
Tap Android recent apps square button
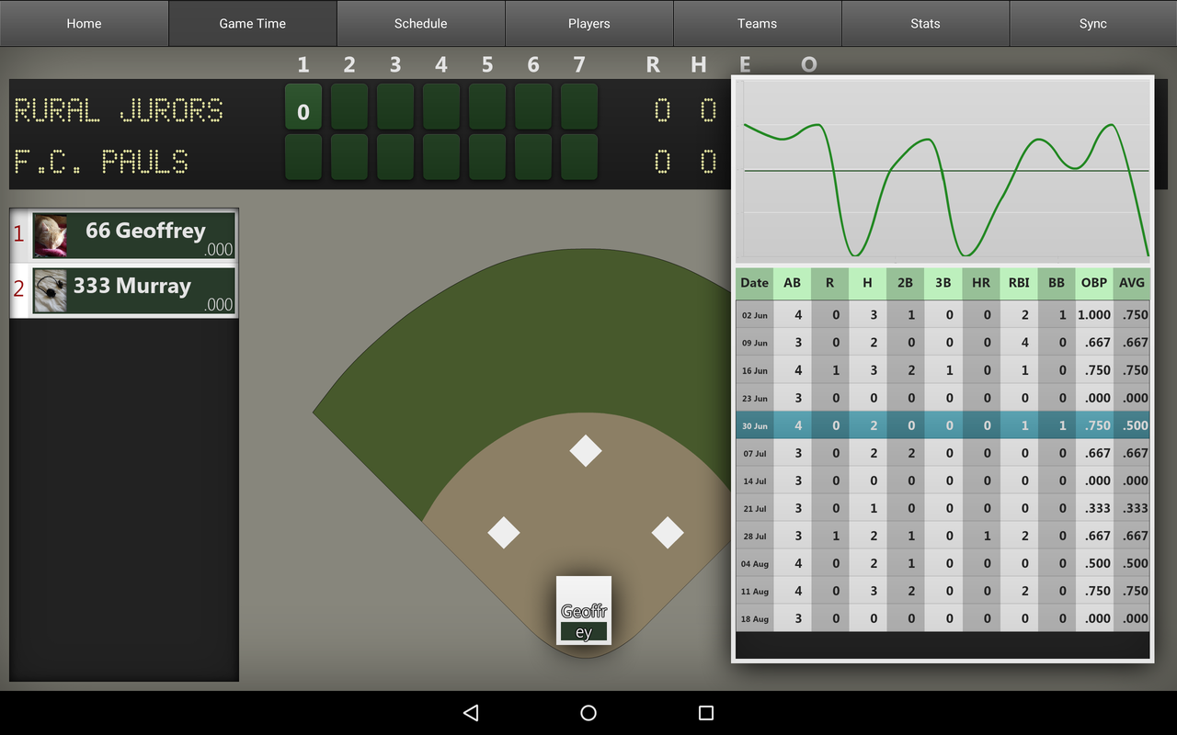tap(706, 713)
